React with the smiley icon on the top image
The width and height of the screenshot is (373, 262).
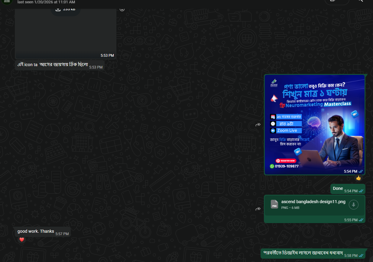[122, 9]
